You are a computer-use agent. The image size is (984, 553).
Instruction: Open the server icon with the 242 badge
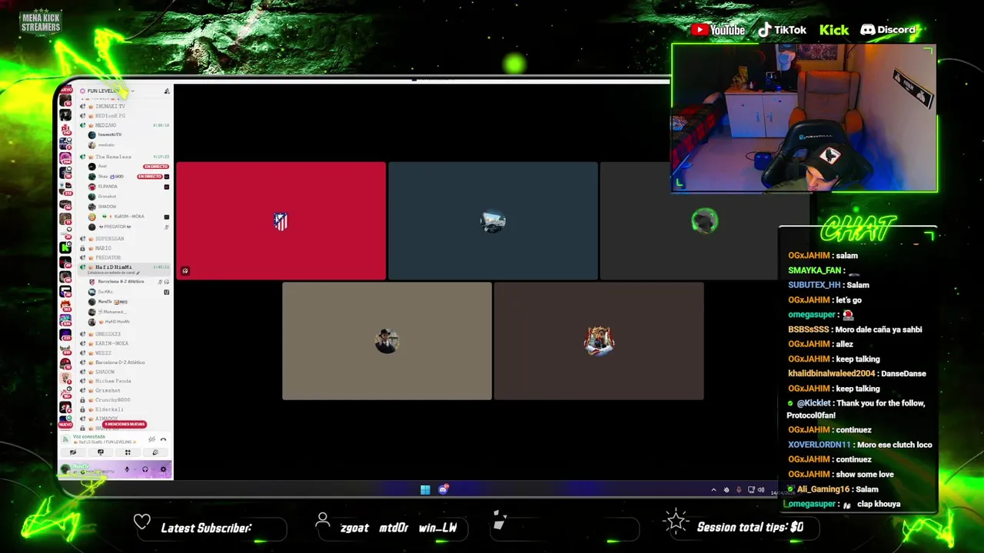(65, 129)
